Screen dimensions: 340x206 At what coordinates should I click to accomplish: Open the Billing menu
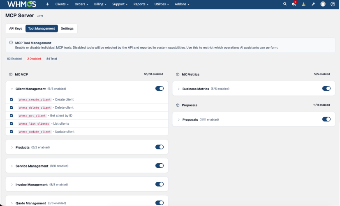point(100,4)
